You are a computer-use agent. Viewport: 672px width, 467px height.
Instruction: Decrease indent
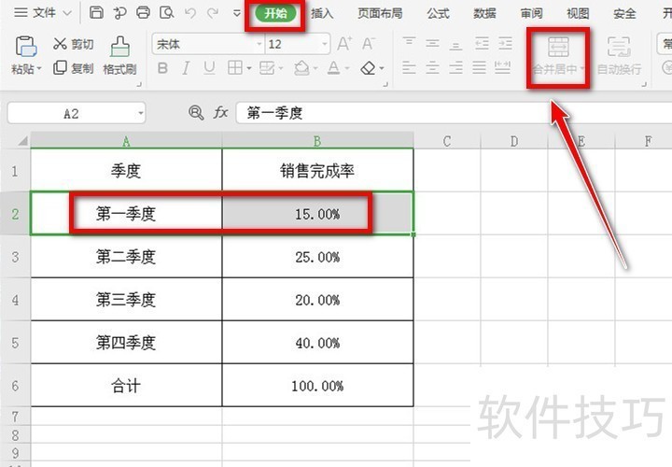[482, 43]
